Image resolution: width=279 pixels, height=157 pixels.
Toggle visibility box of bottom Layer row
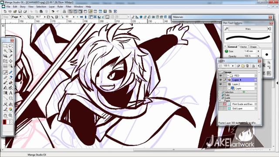pos(221,89)
